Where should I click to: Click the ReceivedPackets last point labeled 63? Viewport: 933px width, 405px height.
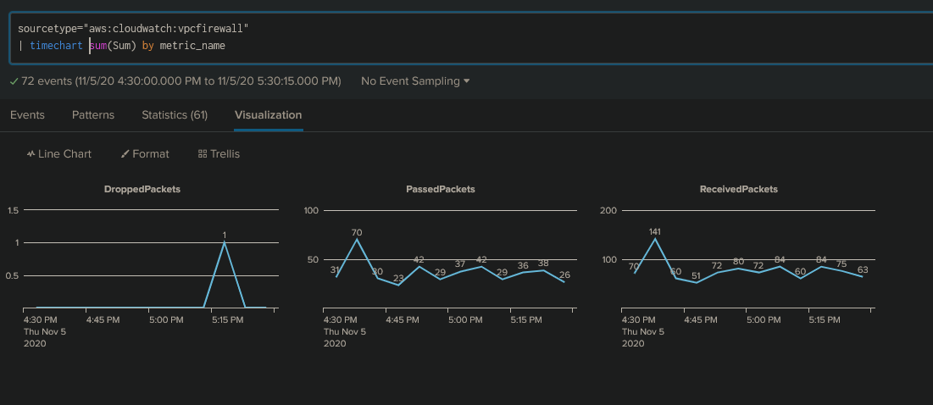tap(862, 276)
